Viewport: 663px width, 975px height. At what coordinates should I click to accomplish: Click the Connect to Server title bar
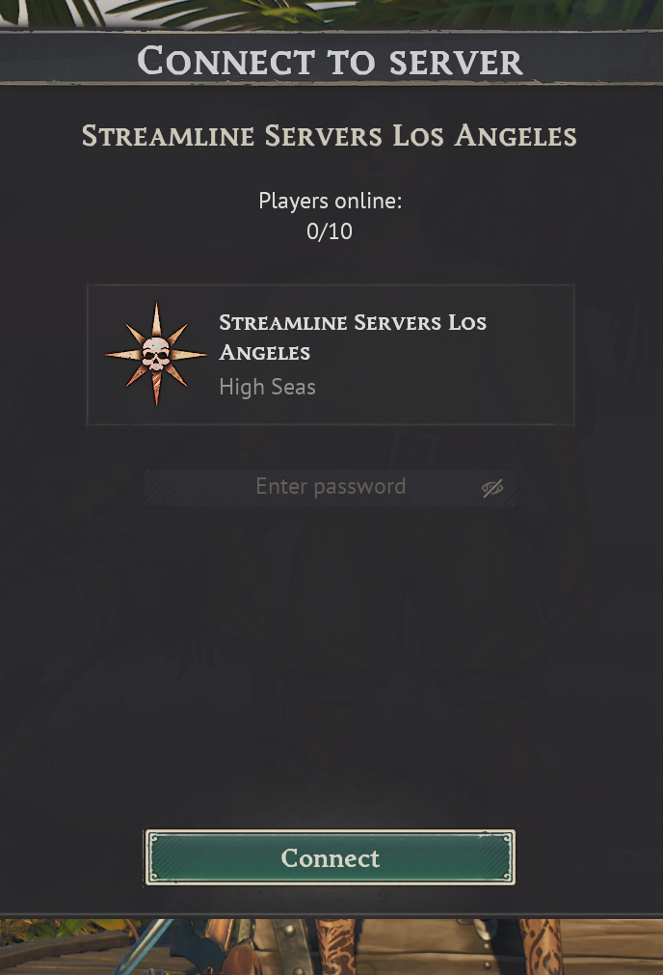pyautogui.click(x=331, y=61)
